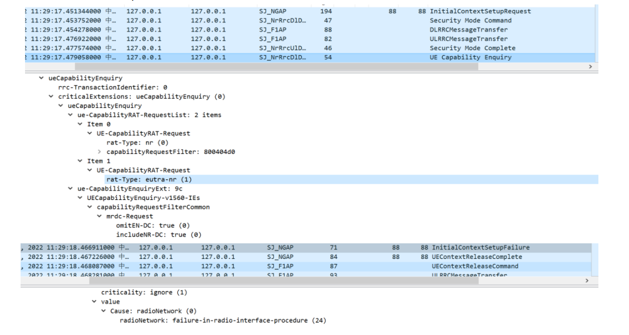629x335 pixels.
Task: Collapse the Item 1 tree node
Action: (x=80, y=161)
